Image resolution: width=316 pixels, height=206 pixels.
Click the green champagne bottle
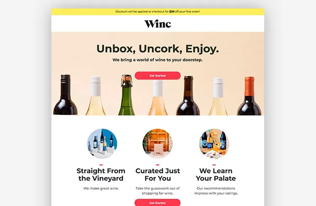pyautogui.click(x=126, y=95)
